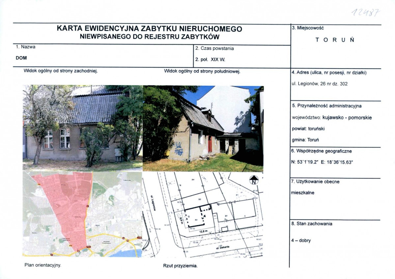Viewport: 395px width, 279px height.
Task: Click the value '4 – dobry'
Action: pyautogui.click(x=301, y=240)
